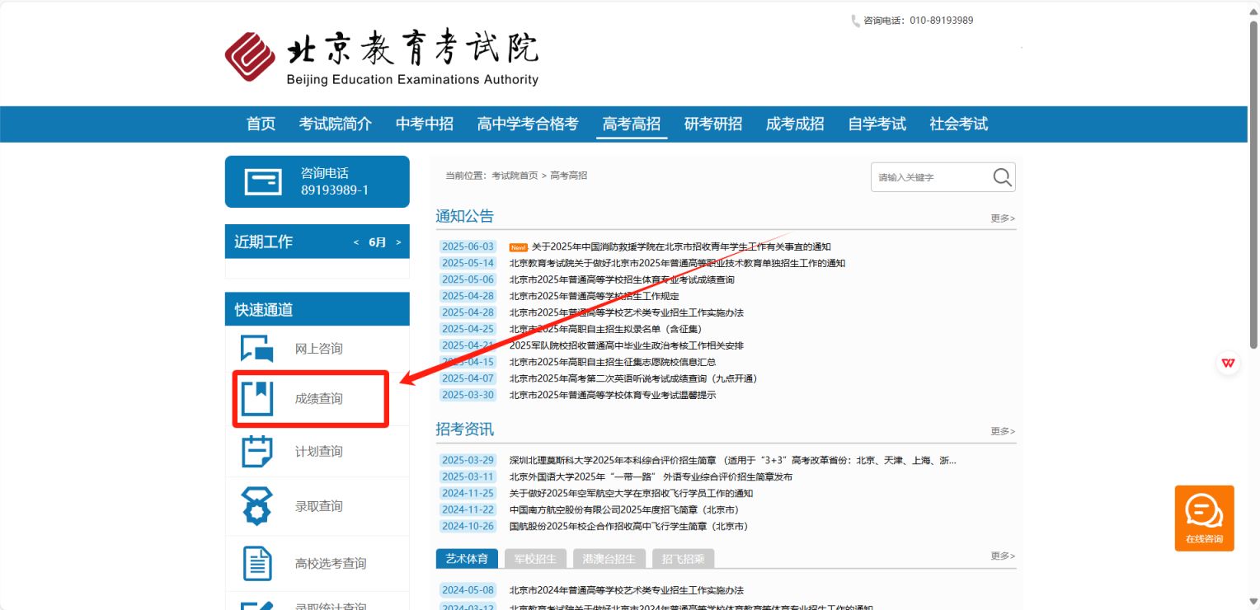The height and width of the screenshot is (610, 1260).
Task: Open 录取查询 quick channel link
Action: (x=319, y=506)
